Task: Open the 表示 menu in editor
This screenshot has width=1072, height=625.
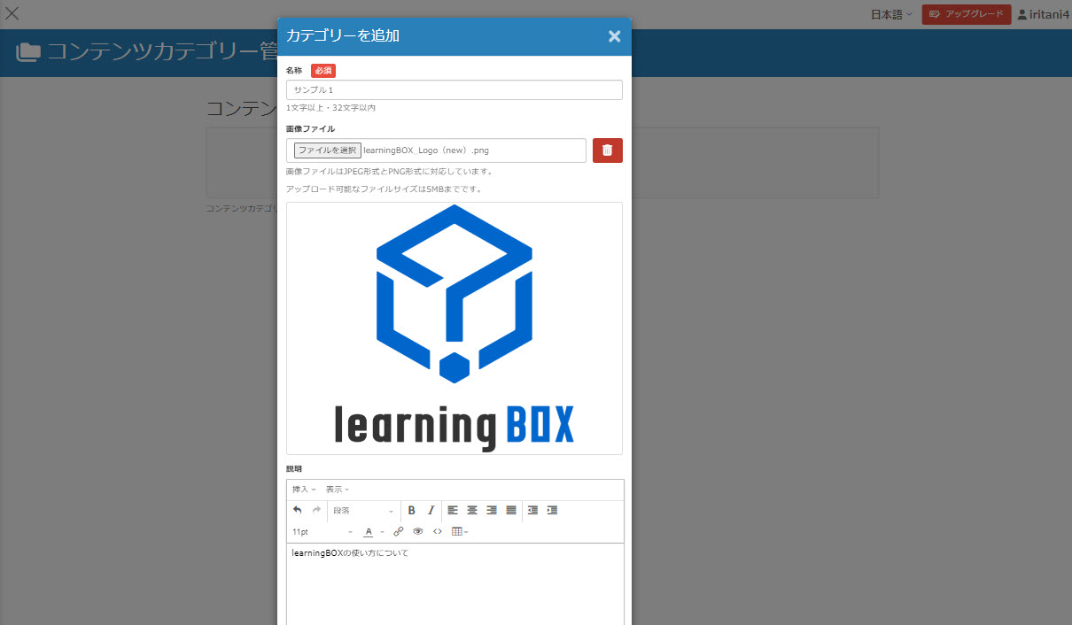Action: pos(337,490)
